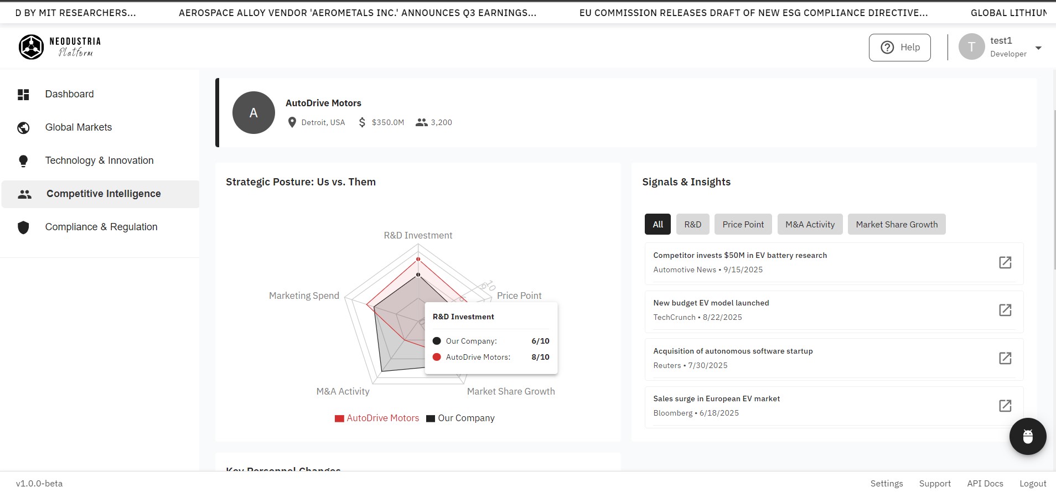This screenshot has width=1056, height=492.
Task: Click the user avatar T
Action: click(x=971, y=47)
